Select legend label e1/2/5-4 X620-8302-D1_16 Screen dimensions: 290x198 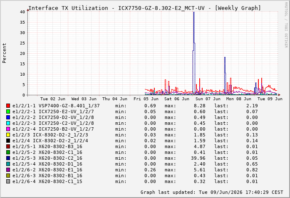(x=47, y=164)
